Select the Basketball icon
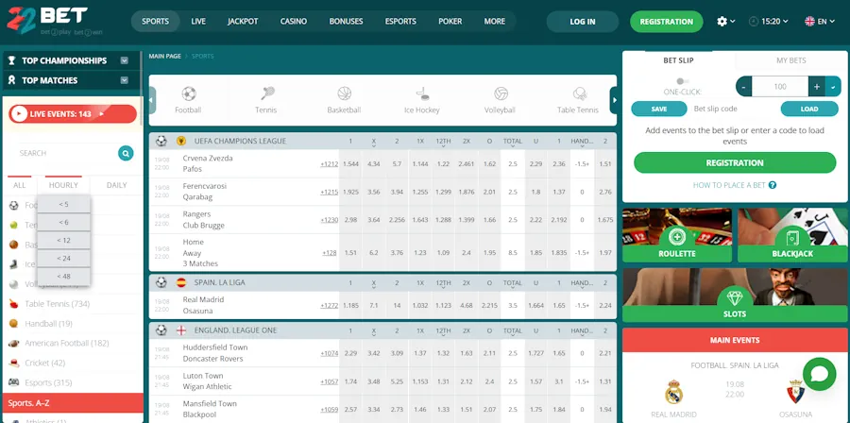850x423 pixels. [x=344, y=93]
